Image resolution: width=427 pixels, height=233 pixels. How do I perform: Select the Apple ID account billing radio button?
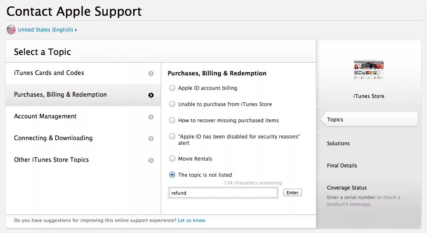point(172,88)
